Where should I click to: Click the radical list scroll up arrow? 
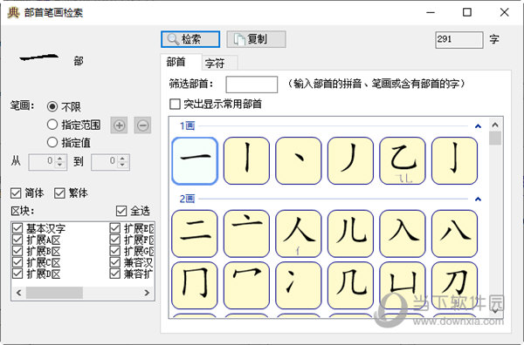click(x=495, y=125)
